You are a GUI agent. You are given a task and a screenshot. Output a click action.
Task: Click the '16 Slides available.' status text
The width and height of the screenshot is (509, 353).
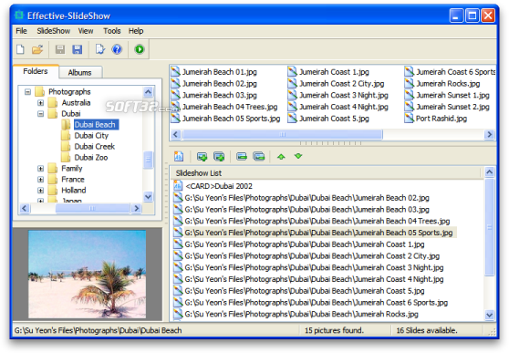[427, 330]
